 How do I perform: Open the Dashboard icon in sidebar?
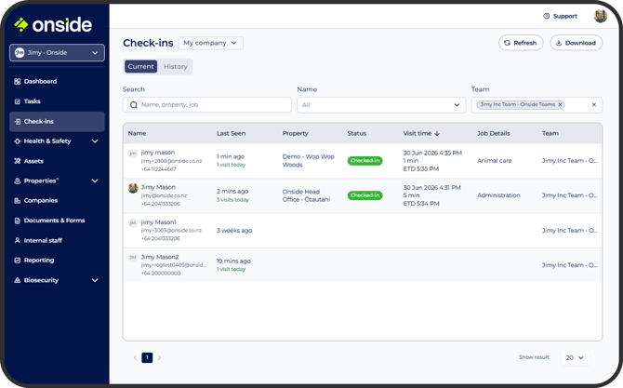coord(17,82)
